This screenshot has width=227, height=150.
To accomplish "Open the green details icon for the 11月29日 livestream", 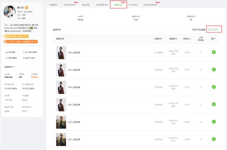I will coord(214,87).
